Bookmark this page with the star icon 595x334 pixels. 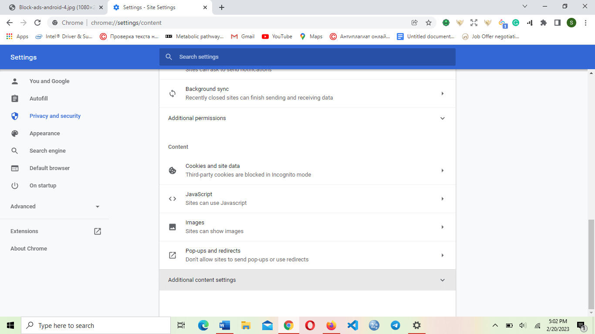point(429,23)
